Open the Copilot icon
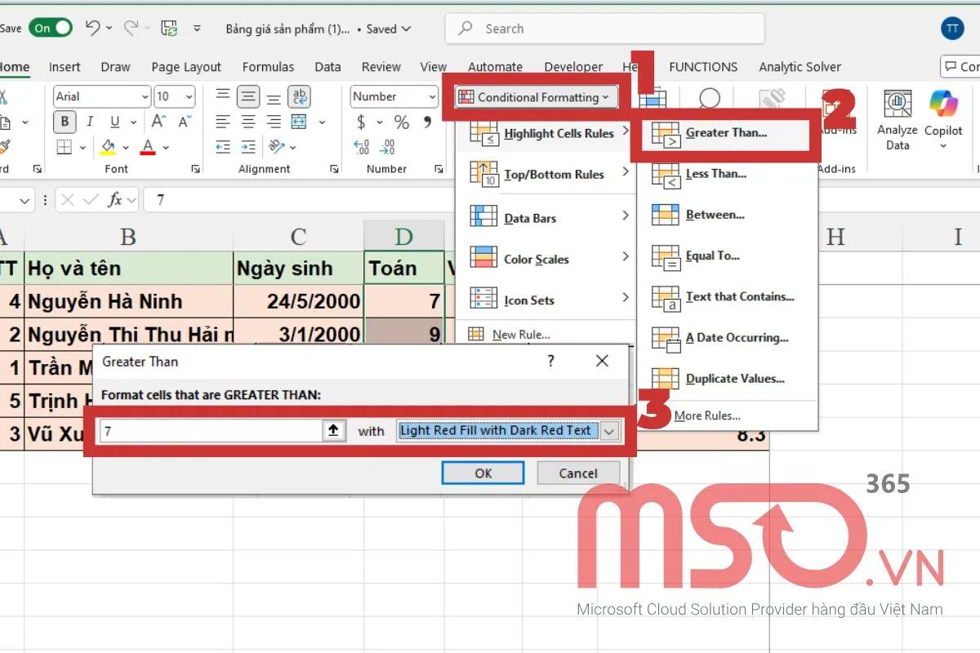The height and width of the screenshot is (653, 980). pos(943,105)
